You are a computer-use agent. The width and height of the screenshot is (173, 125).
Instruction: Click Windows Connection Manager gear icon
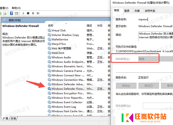click(49, 80)
